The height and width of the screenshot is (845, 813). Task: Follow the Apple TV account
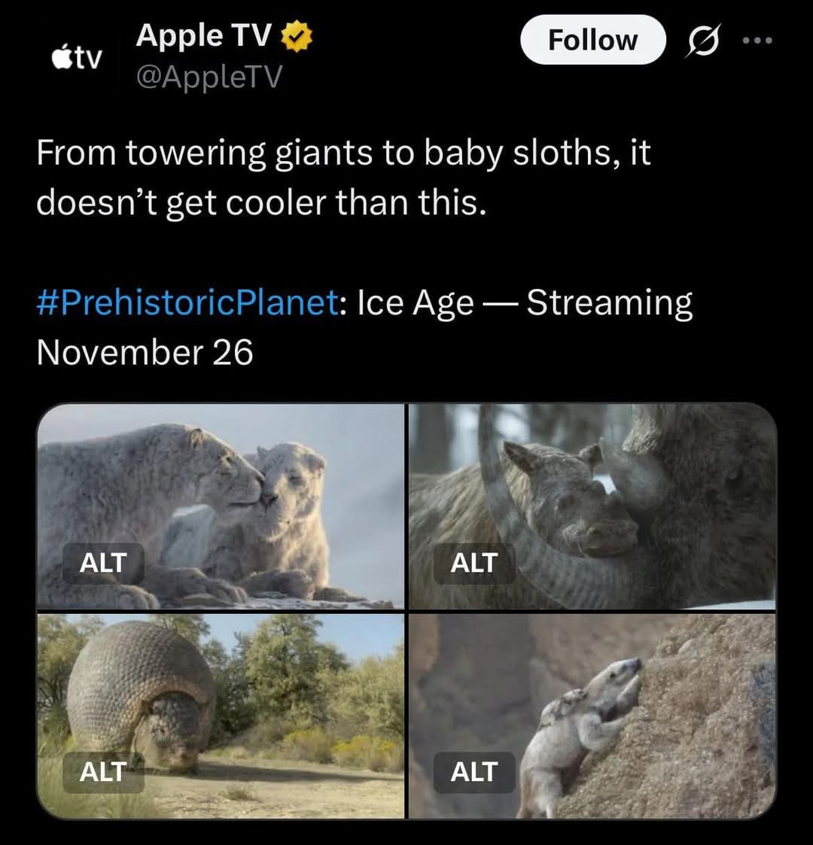pos(592,40)
